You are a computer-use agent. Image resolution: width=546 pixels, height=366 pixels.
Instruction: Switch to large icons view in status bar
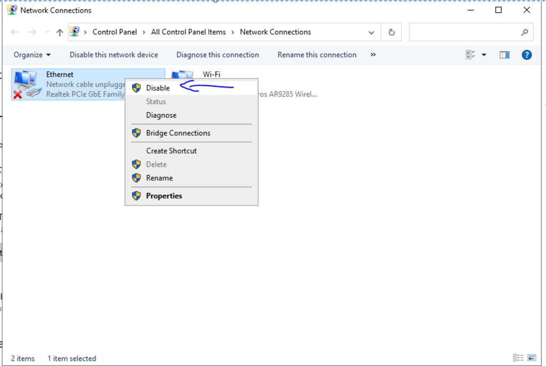tap(532, 357)
